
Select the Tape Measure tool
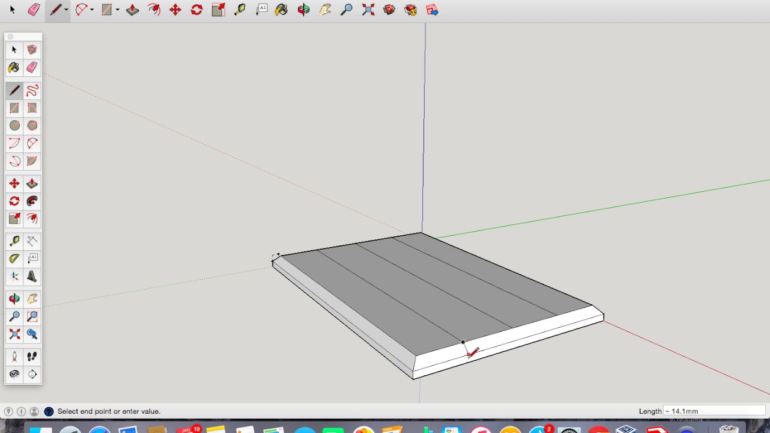click(240, 10)
